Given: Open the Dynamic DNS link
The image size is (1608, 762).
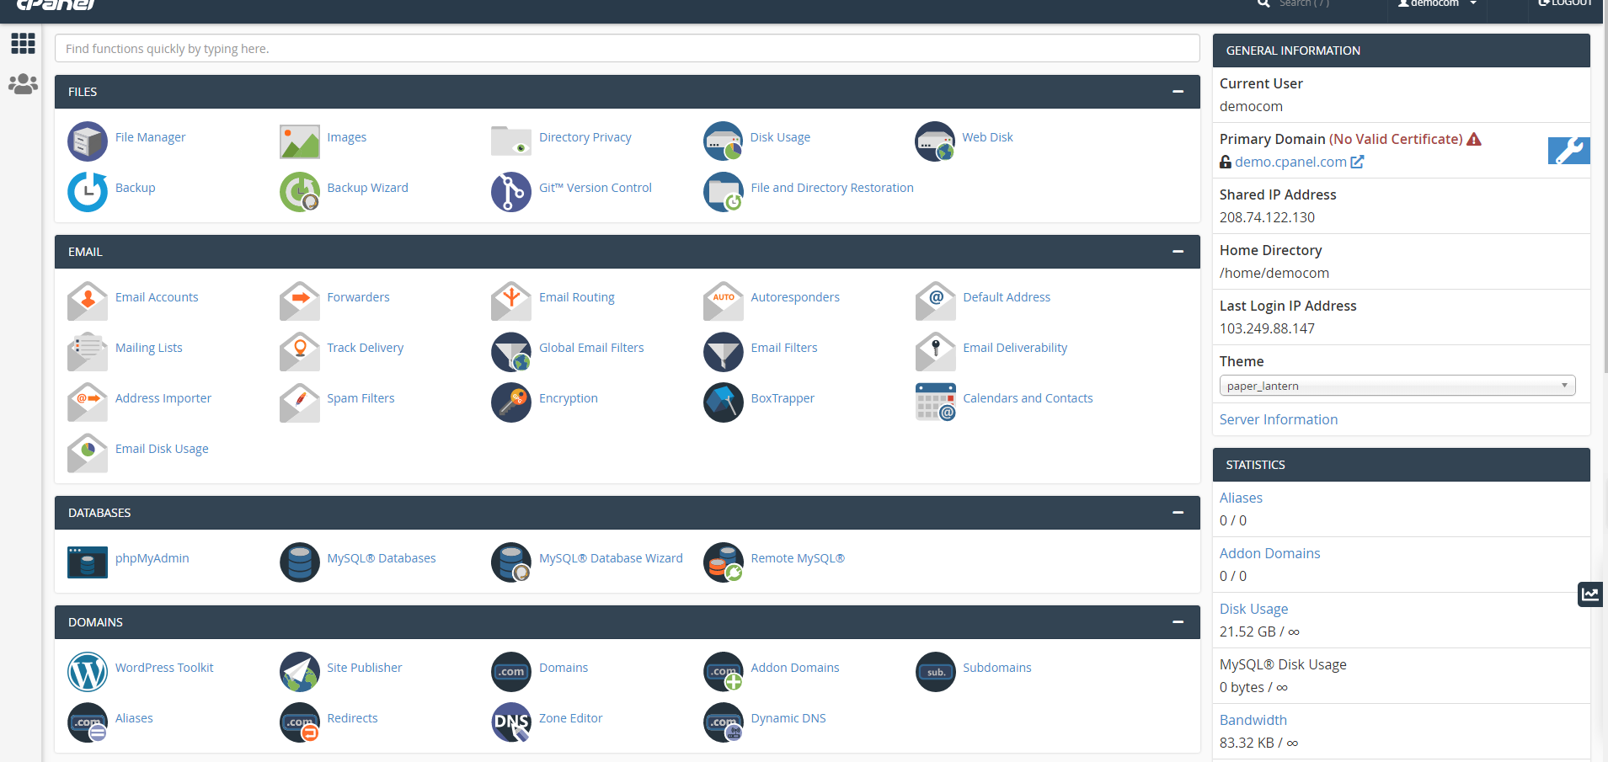Looking at the screenshot, I should click(x=788, y=718).
